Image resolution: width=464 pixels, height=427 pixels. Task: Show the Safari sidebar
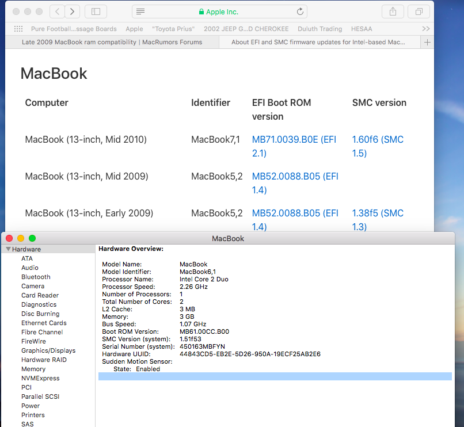(96, 12)
